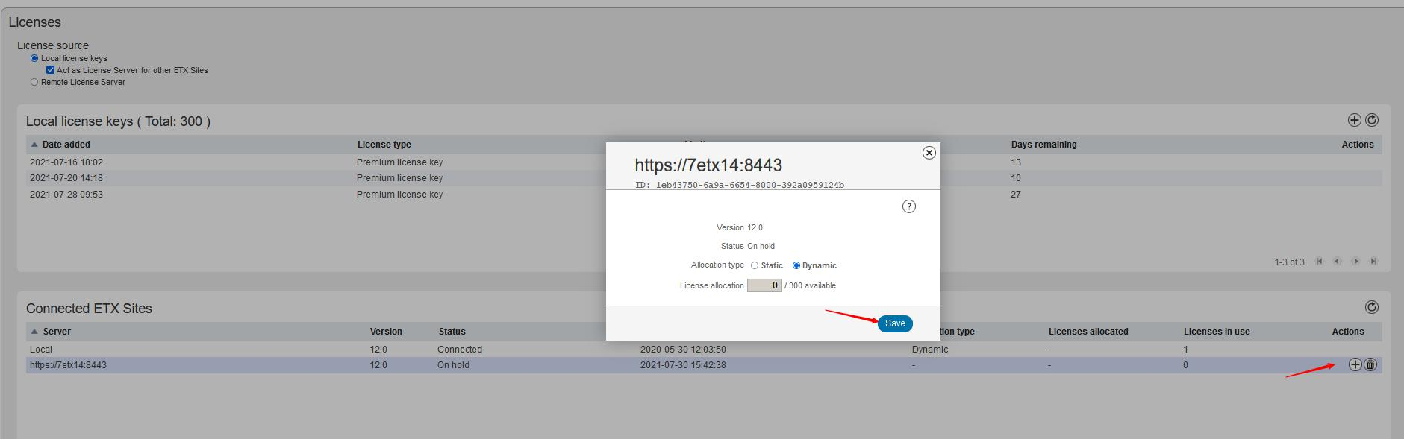Select the Local license keys radio option

point(34,58)
